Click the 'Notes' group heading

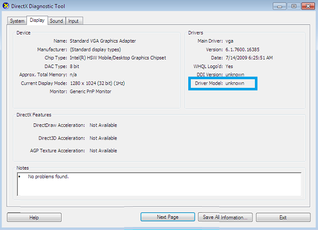tap(23, 168)
